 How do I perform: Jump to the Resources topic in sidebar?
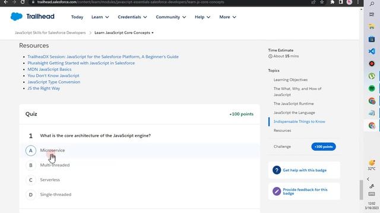coord(283,130)
